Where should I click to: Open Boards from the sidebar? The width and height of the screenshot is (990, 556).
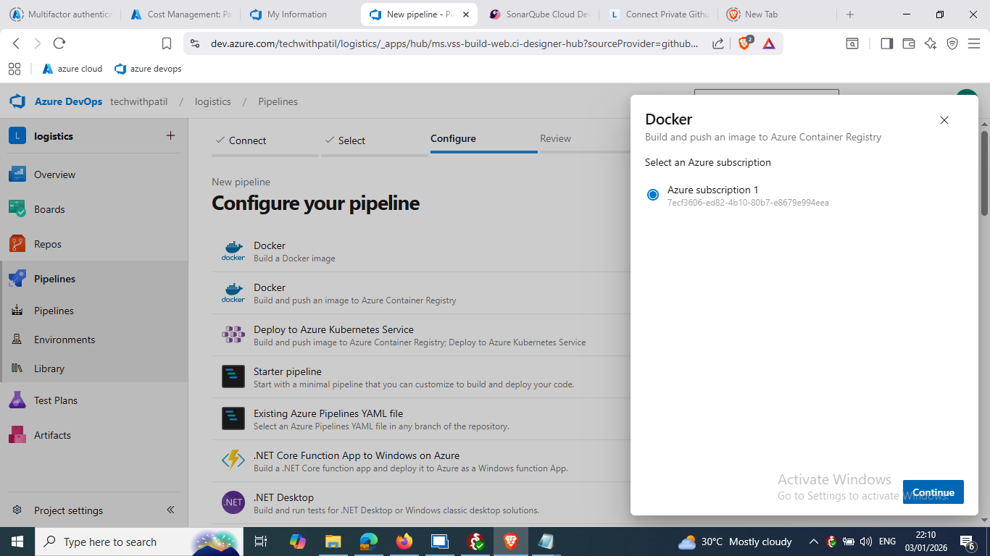[49, 209]
